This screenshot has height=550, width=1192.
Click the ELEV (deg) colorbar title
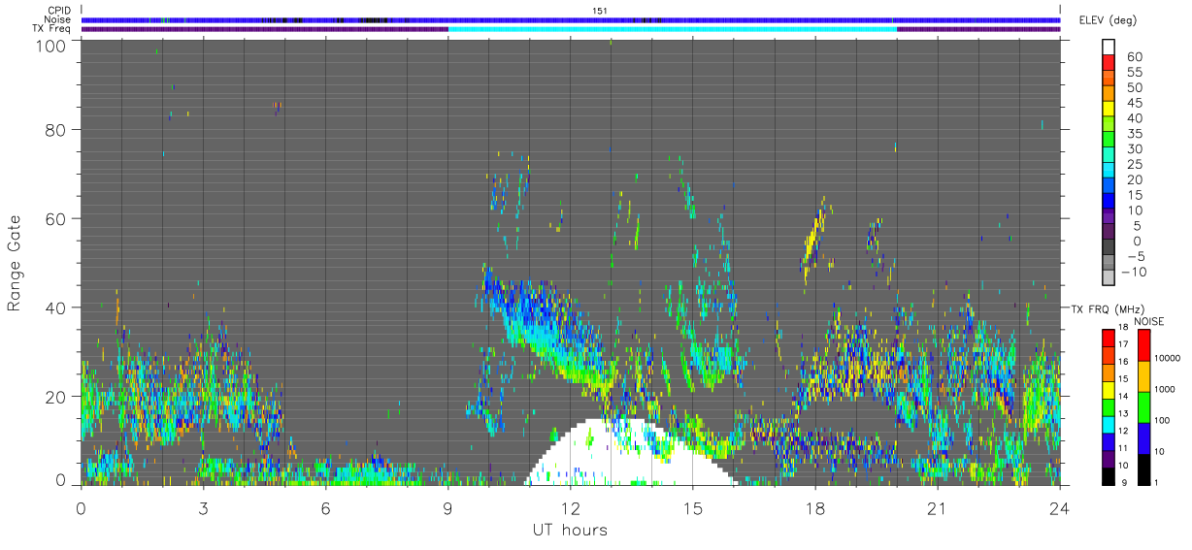[x=1109, y=20]
